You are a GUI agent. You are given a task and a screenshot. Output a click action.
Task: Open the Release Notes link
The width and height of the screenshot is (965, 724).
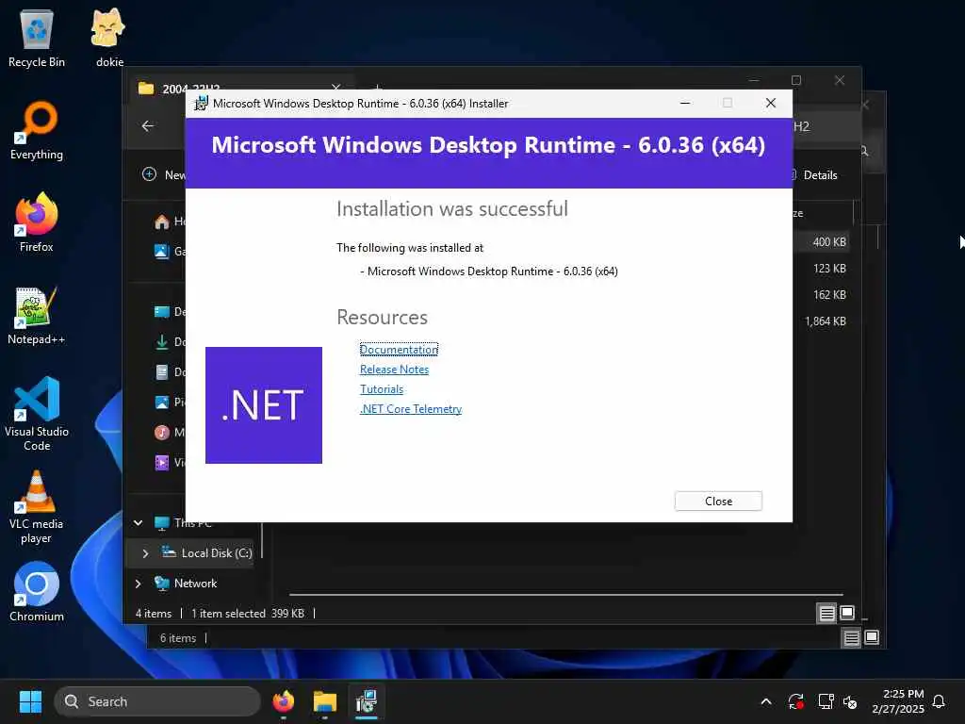point(394,370)
